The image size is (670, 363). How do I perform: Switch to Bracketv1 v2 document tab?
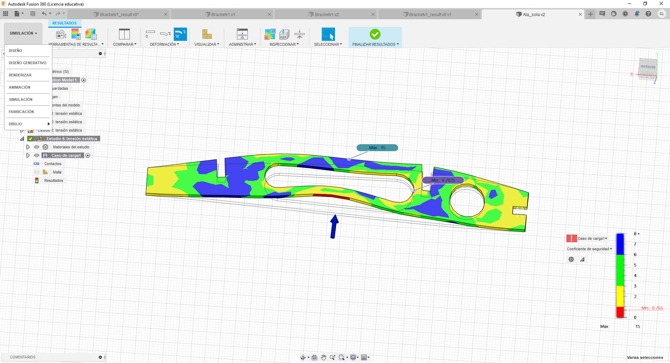click(326, 14)
